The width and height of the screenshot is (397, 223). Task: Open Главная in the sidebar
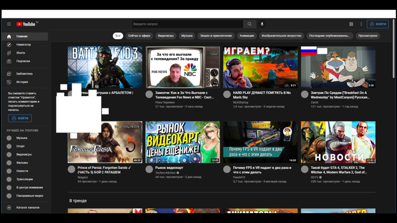[x=25, y=36]
